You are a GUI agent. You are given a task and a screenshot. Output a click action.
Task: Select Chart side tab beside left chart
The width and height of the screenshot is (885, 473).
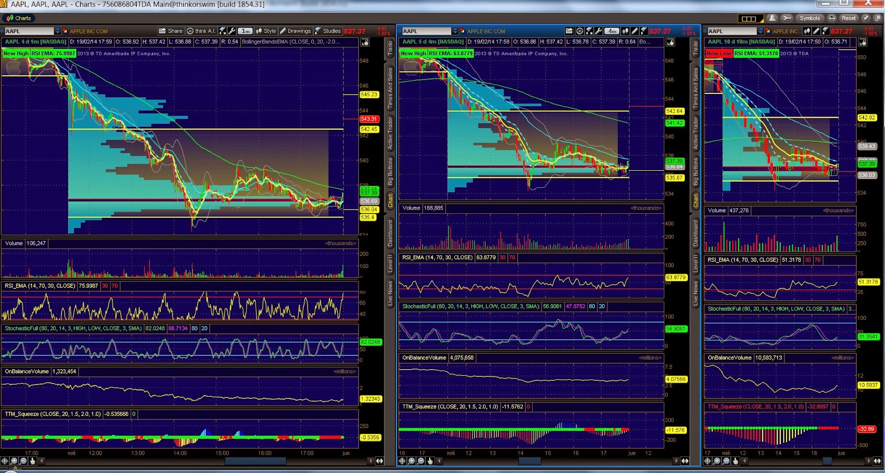click(x=390, y=201)
